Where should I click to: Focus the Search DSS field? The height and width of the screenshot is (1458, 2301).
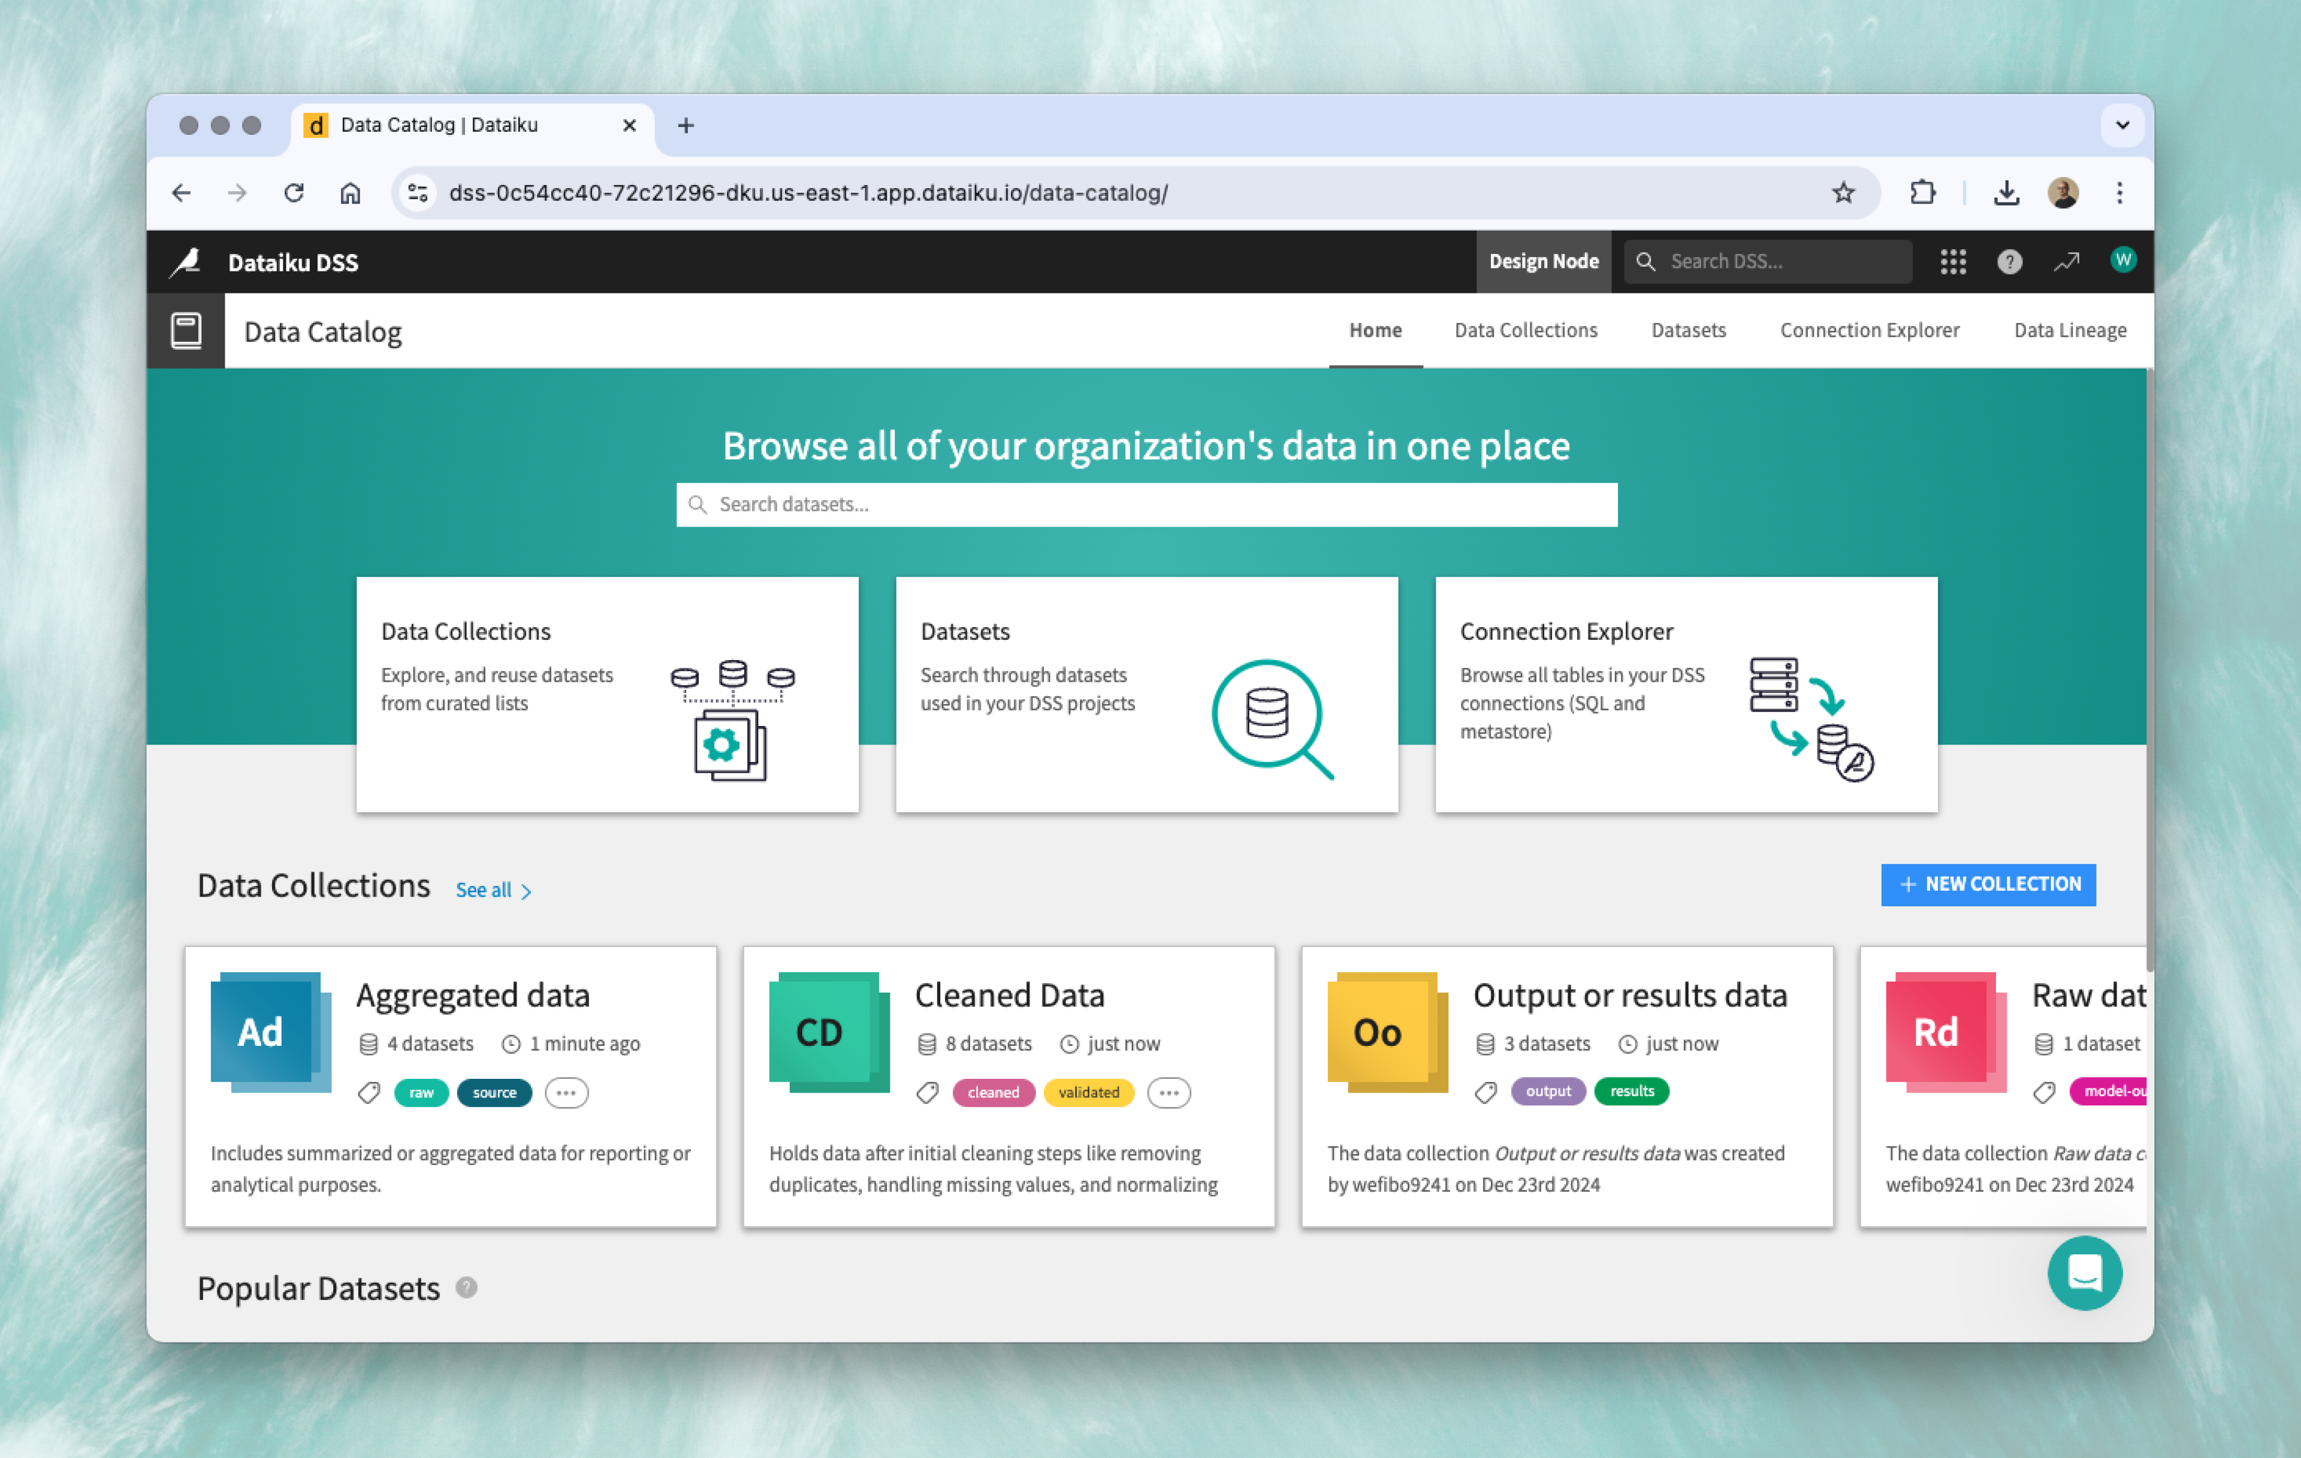click(1768, 262)
